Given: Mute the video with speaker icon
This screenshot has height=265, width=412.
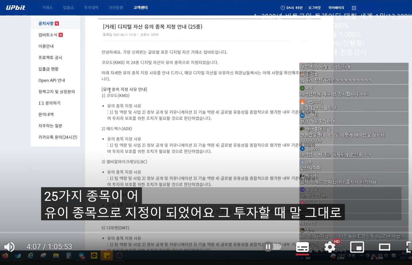Looking at the screenshot, I should [9, 247].
